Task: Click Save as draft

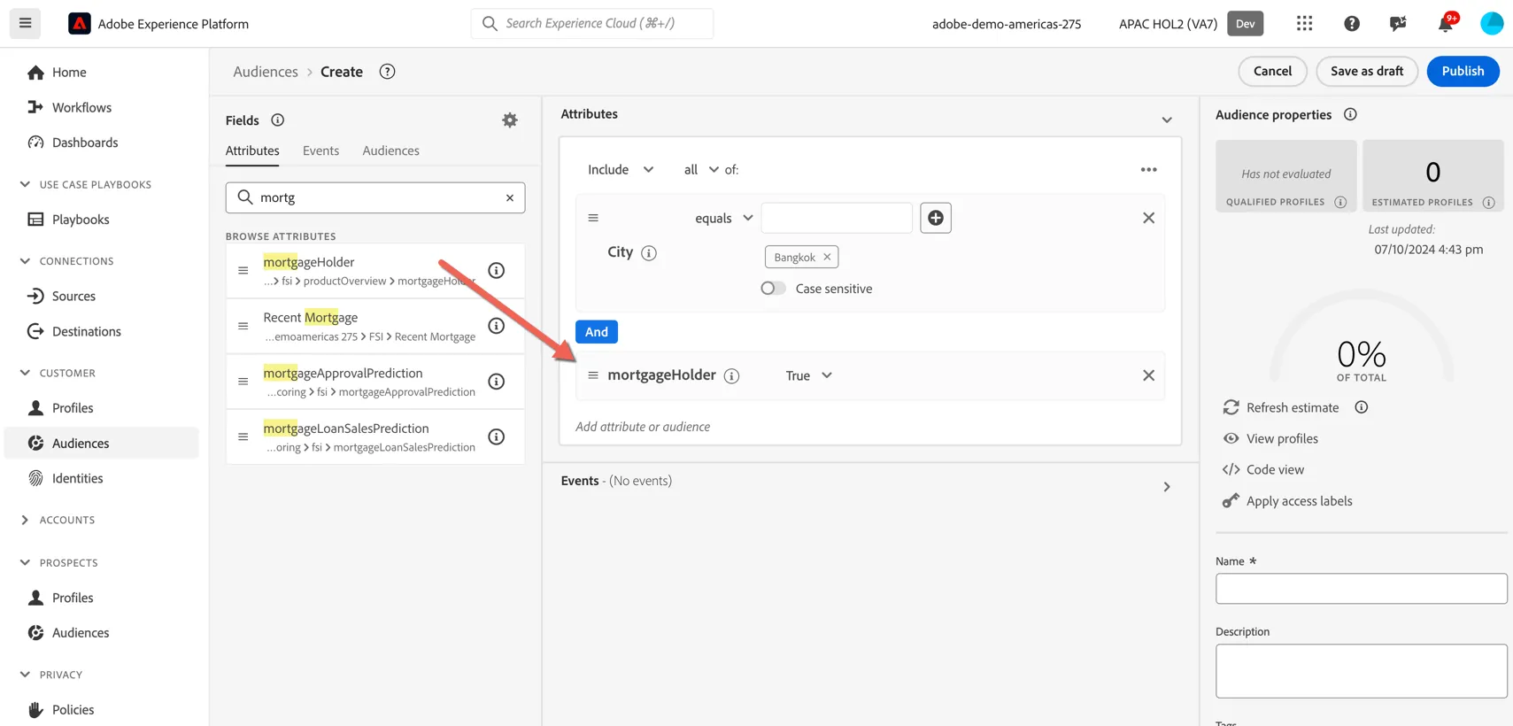Action: point(1367,71)
